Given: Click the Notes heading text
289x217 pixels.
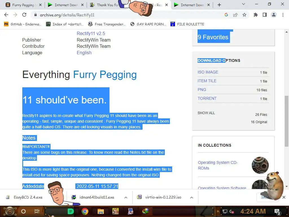Looking at the screenshot, I should pos(29,138).
